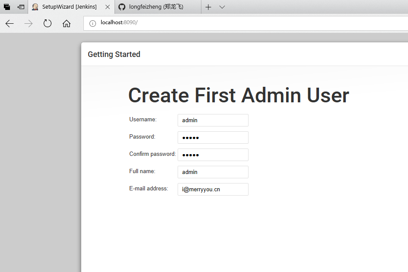The height and width of the screenshot is (272, 408).
Task: Open a new browser tab with plus button
Action: tap(208, 7)
